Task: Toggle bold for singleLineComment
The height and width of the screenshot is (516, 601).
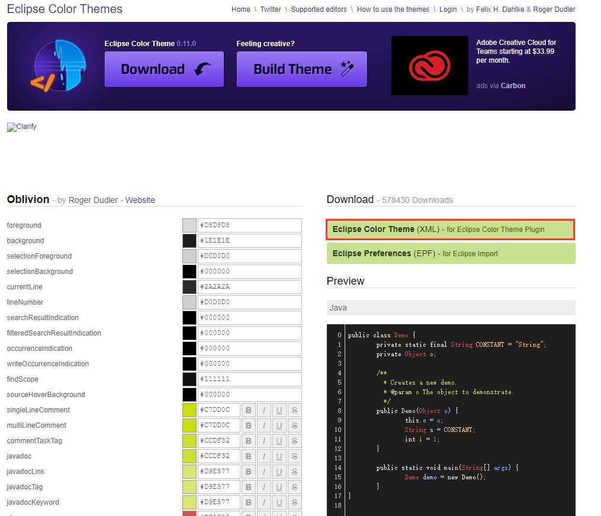Action: tap(248, 410)
